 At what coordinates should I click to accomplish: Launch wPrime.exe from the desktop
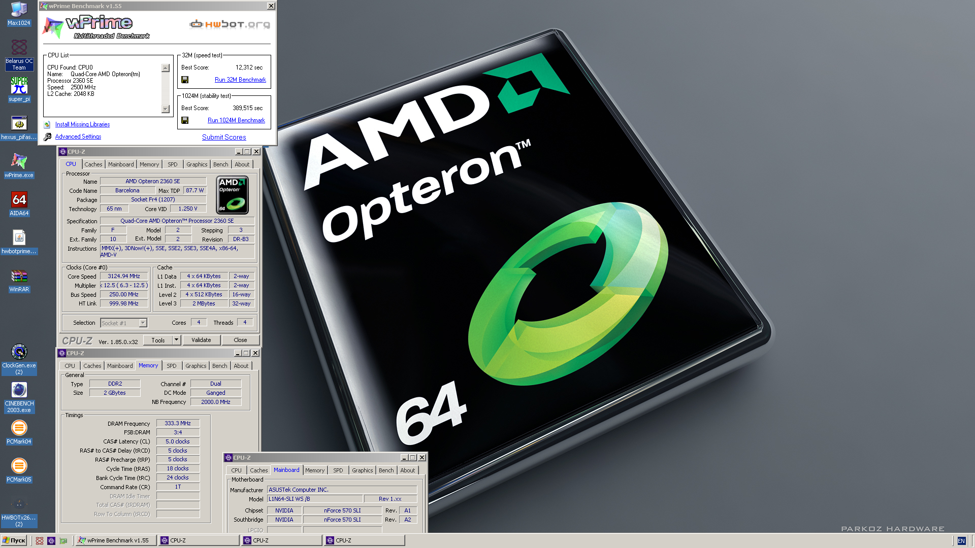tap(19, 166)
